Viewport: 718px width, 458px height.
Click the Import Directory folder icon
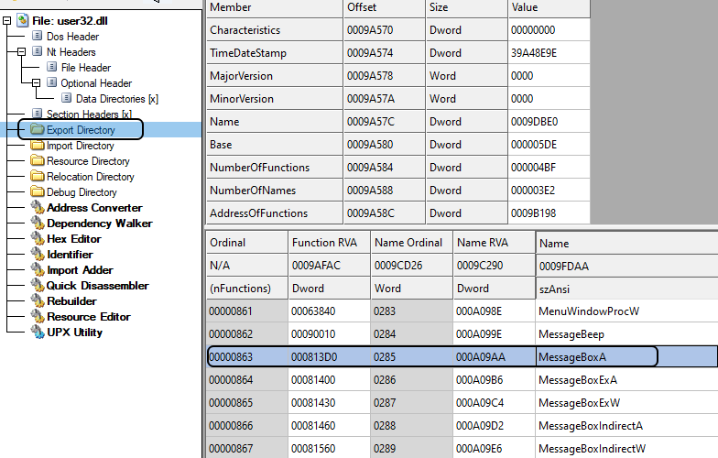coord(38,146)
